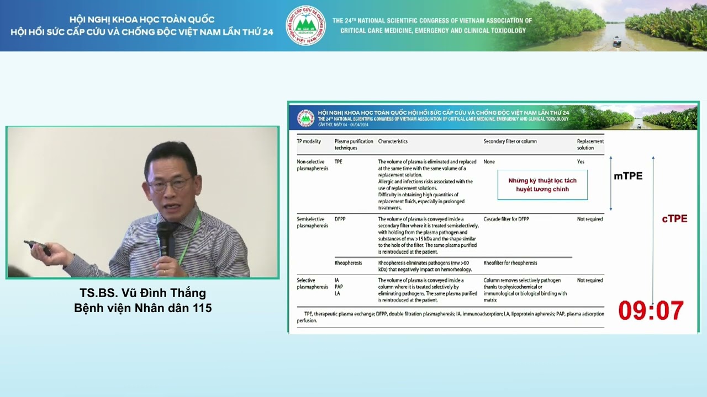Click the 'DFPP' technique cell
Image resolution: width=707 pixels, height=397 pixels.
coord(340,219)
